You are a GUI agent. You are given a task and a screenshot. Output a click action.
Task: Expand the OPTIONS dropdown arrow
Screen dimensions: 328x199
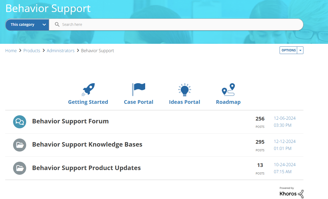(300, 50)
